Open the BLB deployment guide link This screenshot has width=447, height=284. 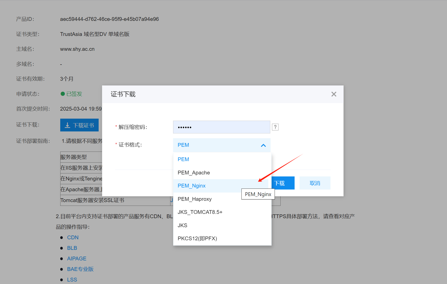pos(72,248)
